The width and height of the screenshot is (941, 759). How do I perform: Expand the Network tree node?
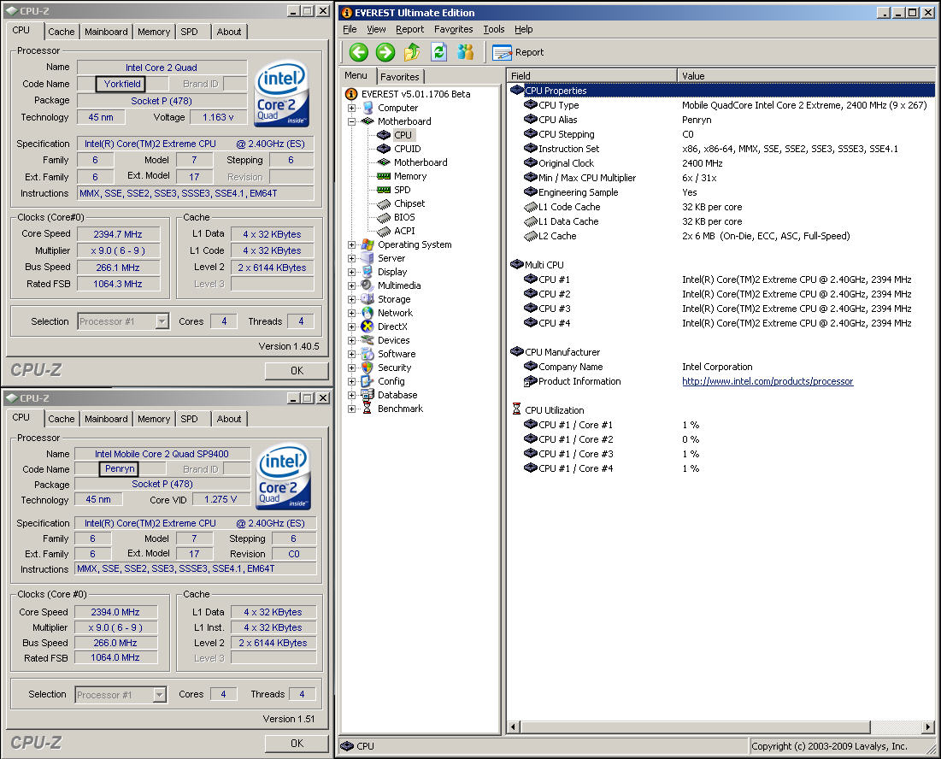(x=351, y=313)
